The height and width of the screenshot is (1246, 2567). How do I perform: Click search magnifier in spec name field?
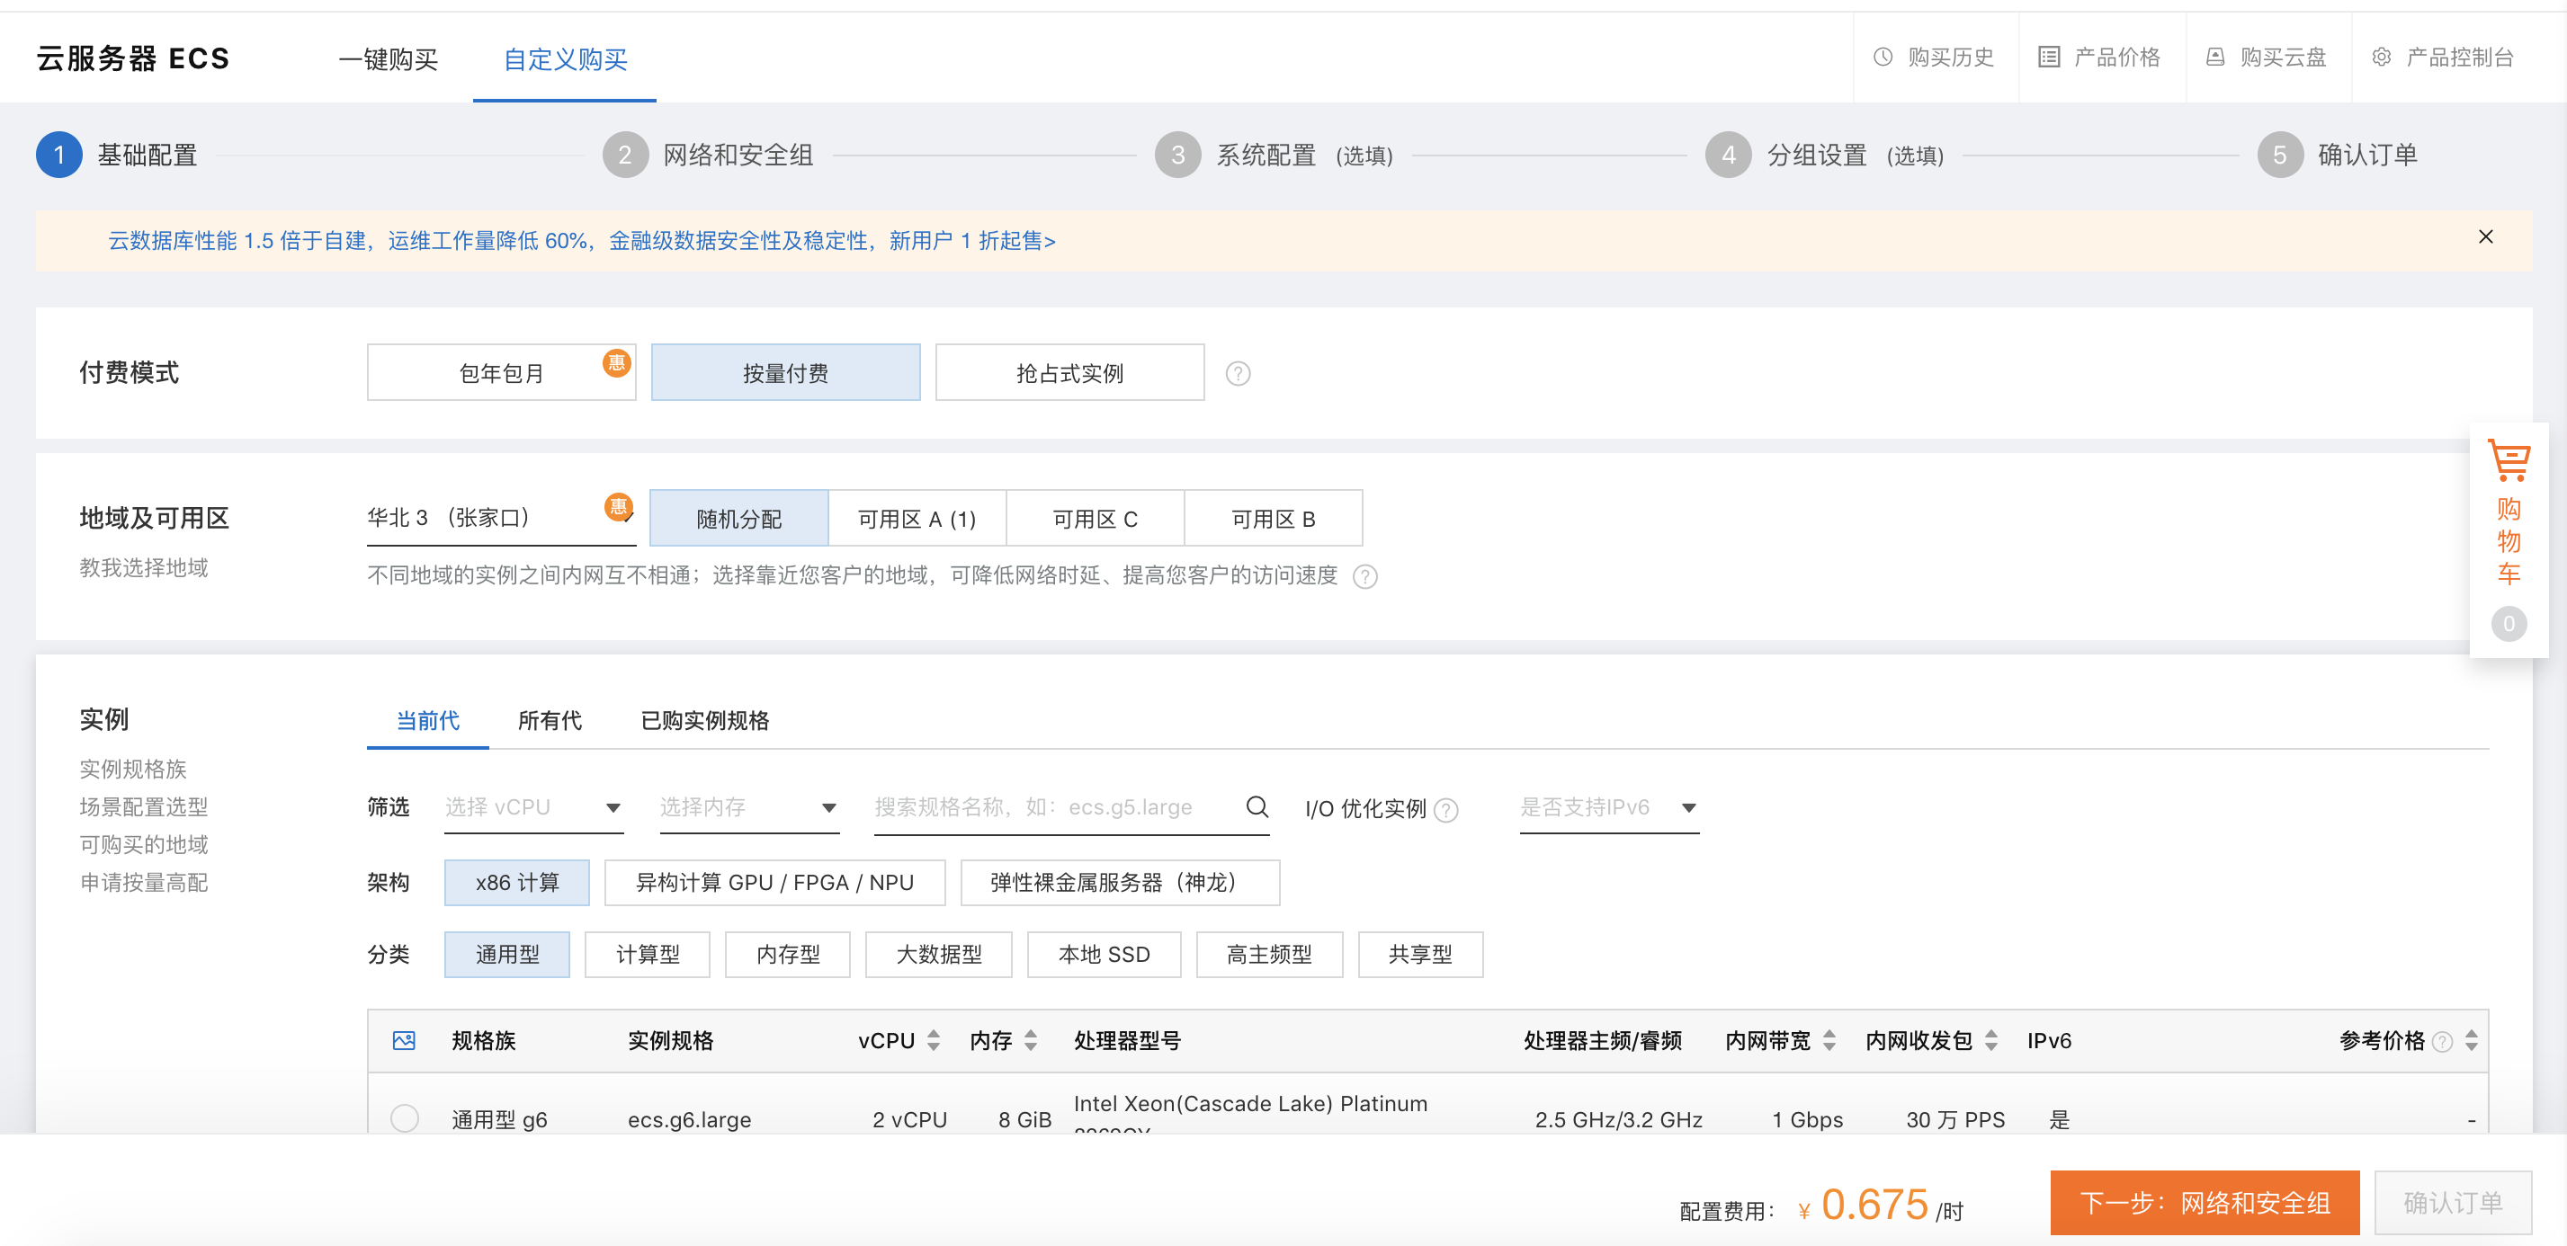(1257, 805)
